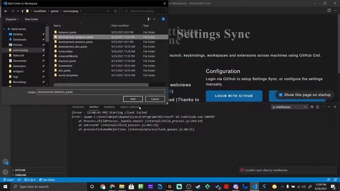Select the world_templates folder
340x191 pixels.
tap(68, 75)
